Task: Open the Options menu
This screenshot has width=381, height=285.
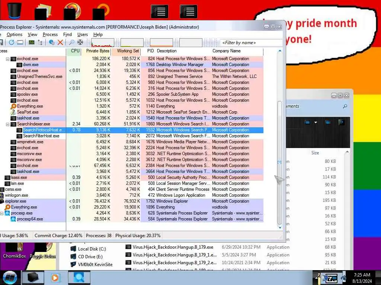Action: point(15,35)
